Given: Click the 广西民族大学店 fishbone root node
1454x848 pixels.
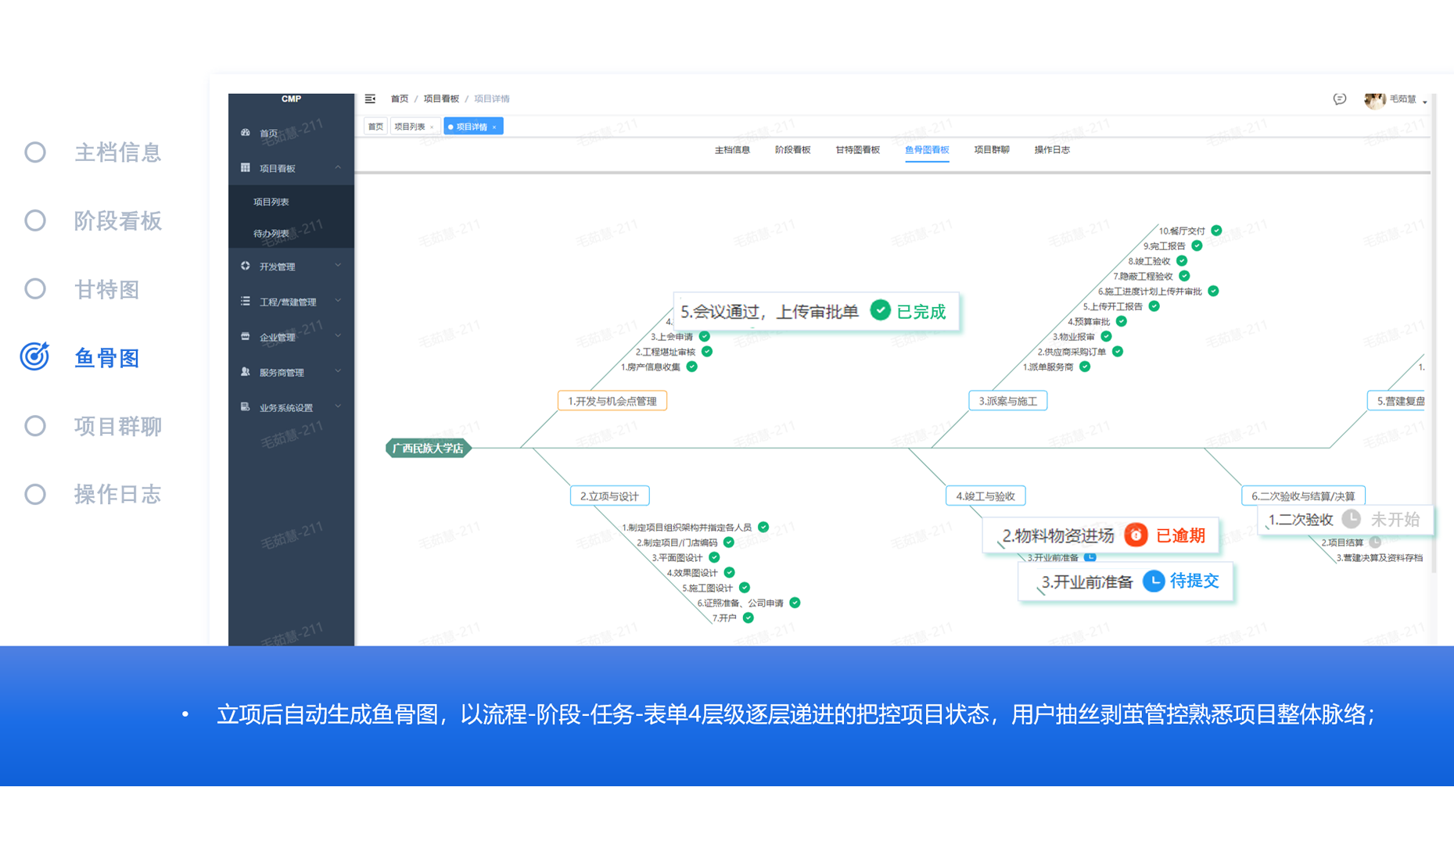Looking at the screenshot, I should (428, 449).
